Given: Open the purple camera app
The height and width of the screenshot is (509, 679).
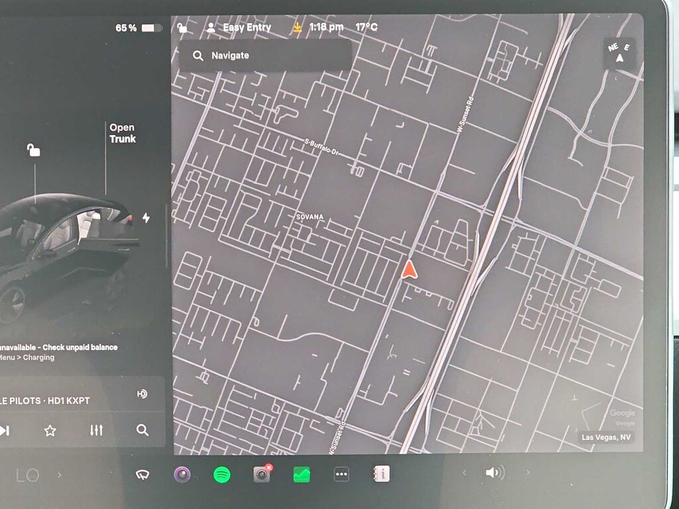Looking at the screenshot, I should tap(182, 474).
